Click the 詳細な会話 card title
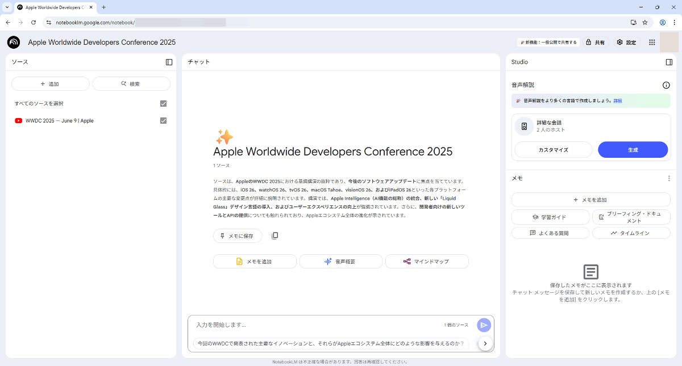 (549, 123)
